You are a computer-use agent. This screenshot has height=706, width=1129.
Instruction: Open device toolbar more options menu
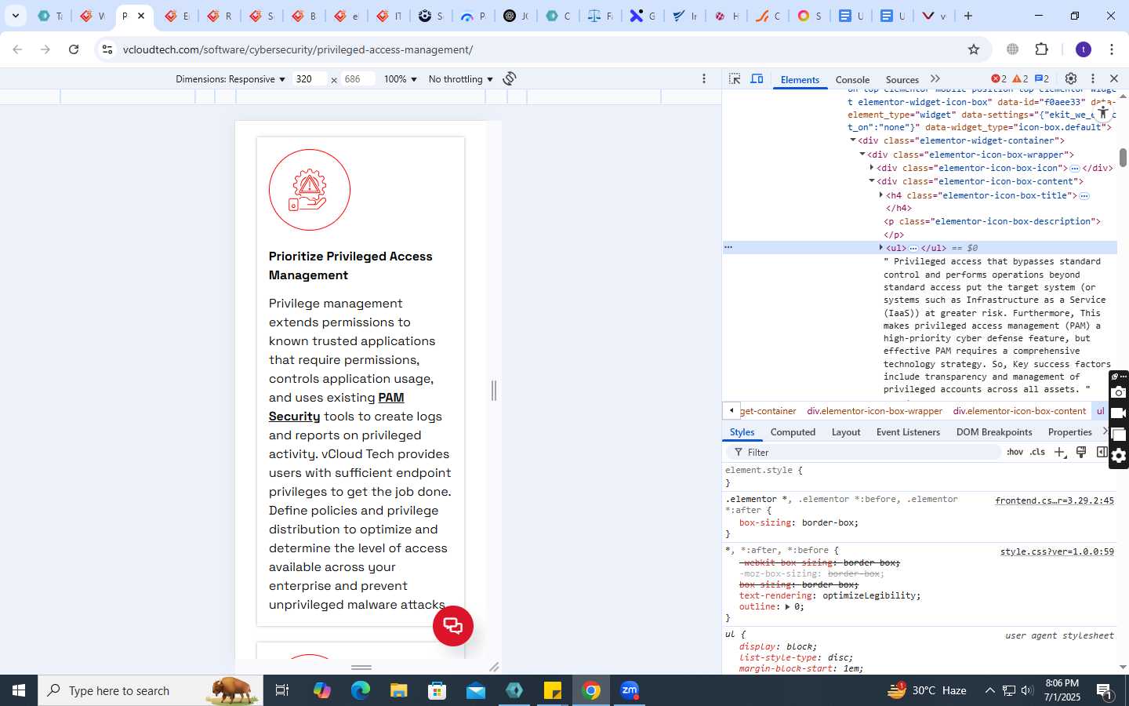point(704,78)
